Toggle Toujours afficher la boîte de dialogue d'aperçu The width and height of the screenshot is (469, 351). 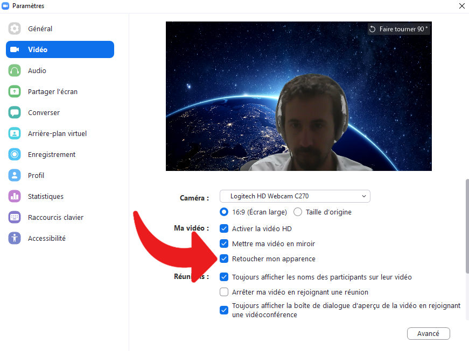[224, 310]
